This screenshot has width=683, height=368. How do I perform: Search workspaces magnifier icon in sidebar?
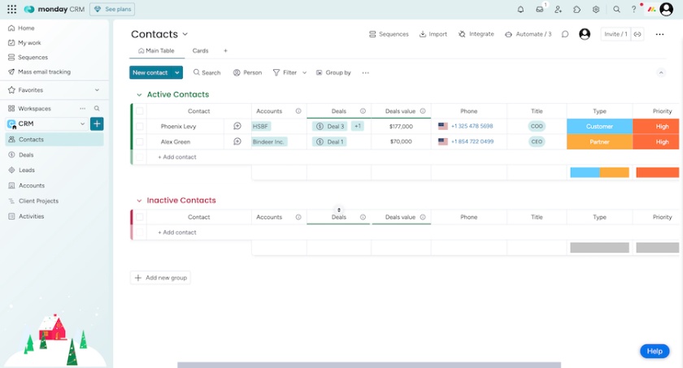point(97,108)
